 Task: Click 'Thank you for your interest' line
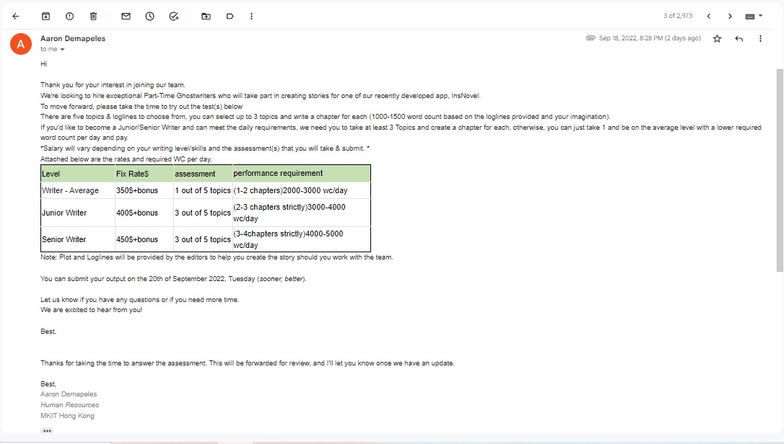tap(113, 85)
